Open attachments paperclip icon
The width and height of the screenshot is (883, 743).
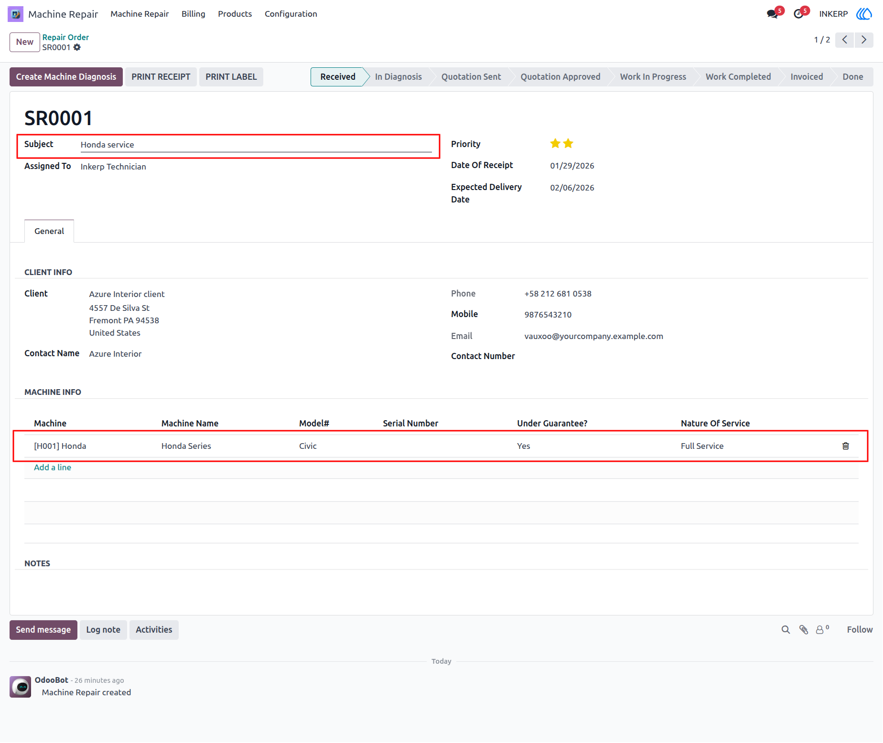[804, 630]
